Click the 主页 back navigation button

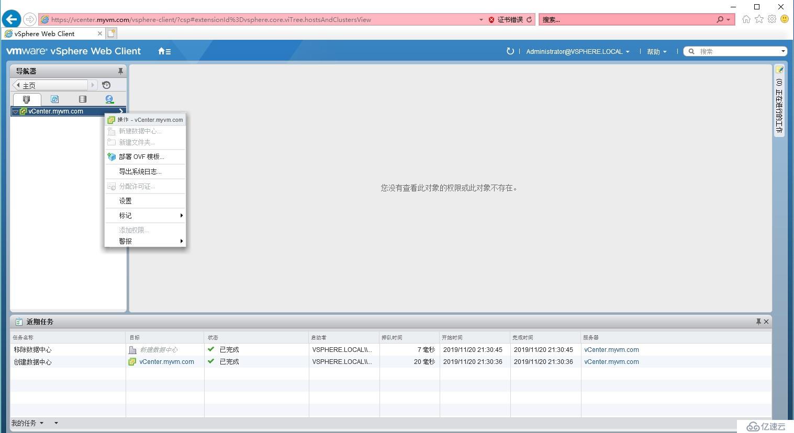click(x=50, y=85)
